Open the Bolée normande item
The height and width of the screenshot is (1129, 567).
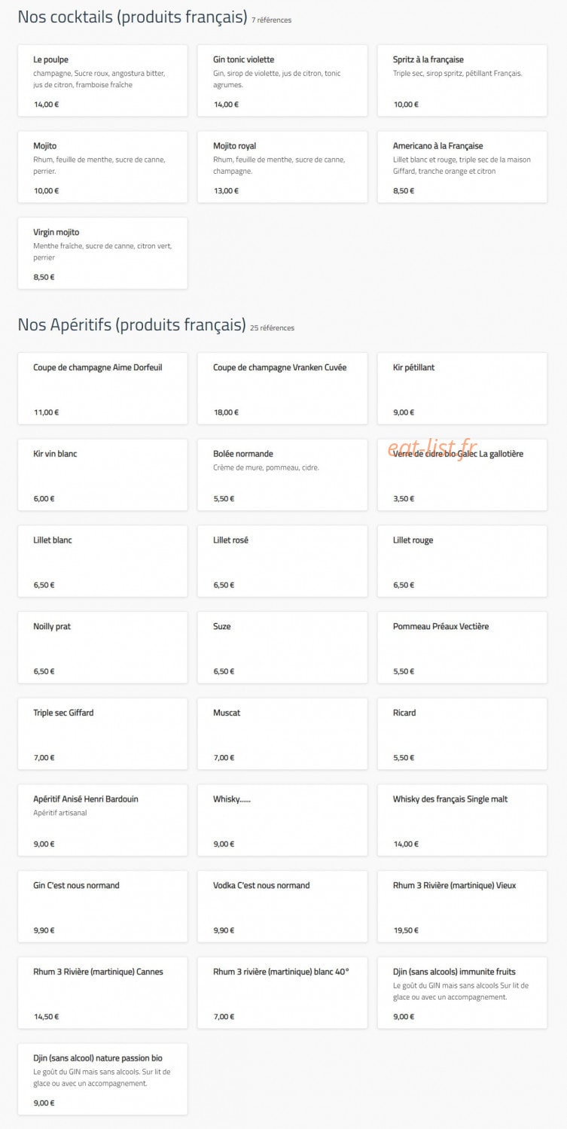pyautogui.click(x=282, y=475)
